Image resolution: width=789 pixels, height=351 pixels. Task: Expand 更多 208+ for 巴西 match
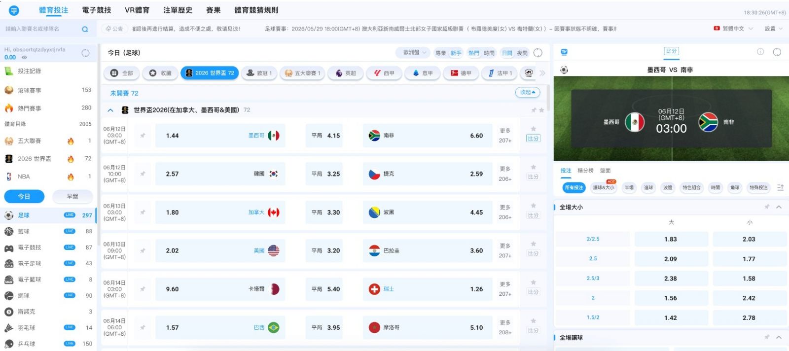pyautogui.click(x=505, y=327)
